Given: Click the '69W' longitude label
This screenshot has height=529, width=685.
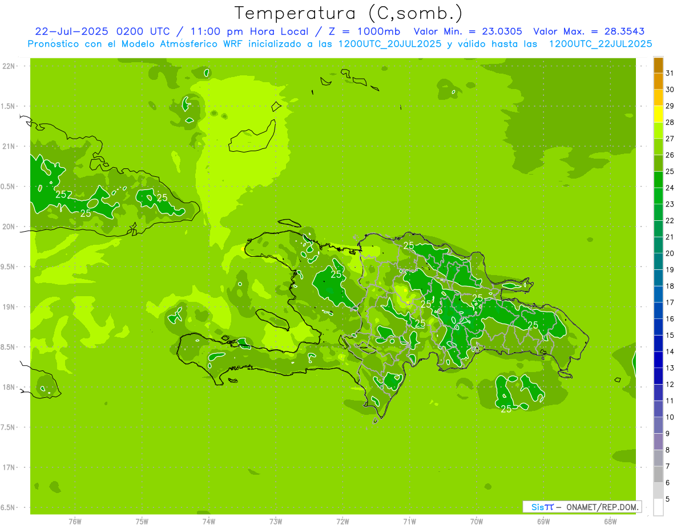Looking at the screenshot, I should coord(543,522).
